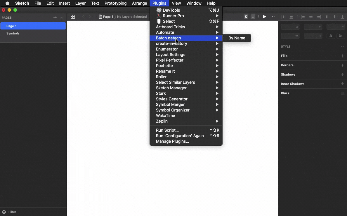Viewport: 347px width, 216px height.
Task: Add a shadow with the Shadows plus
Action: pyautogui.click(x=342, y=74)
